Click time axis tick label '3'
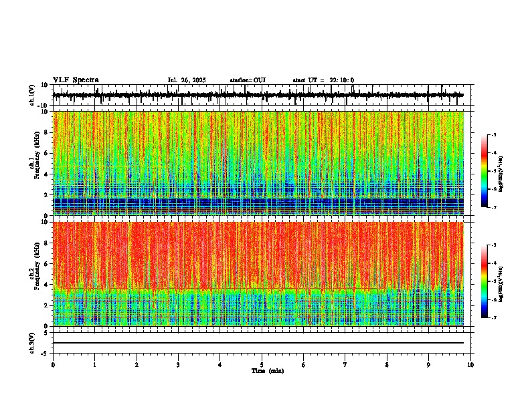530x409 pixels. coord(178,365)
